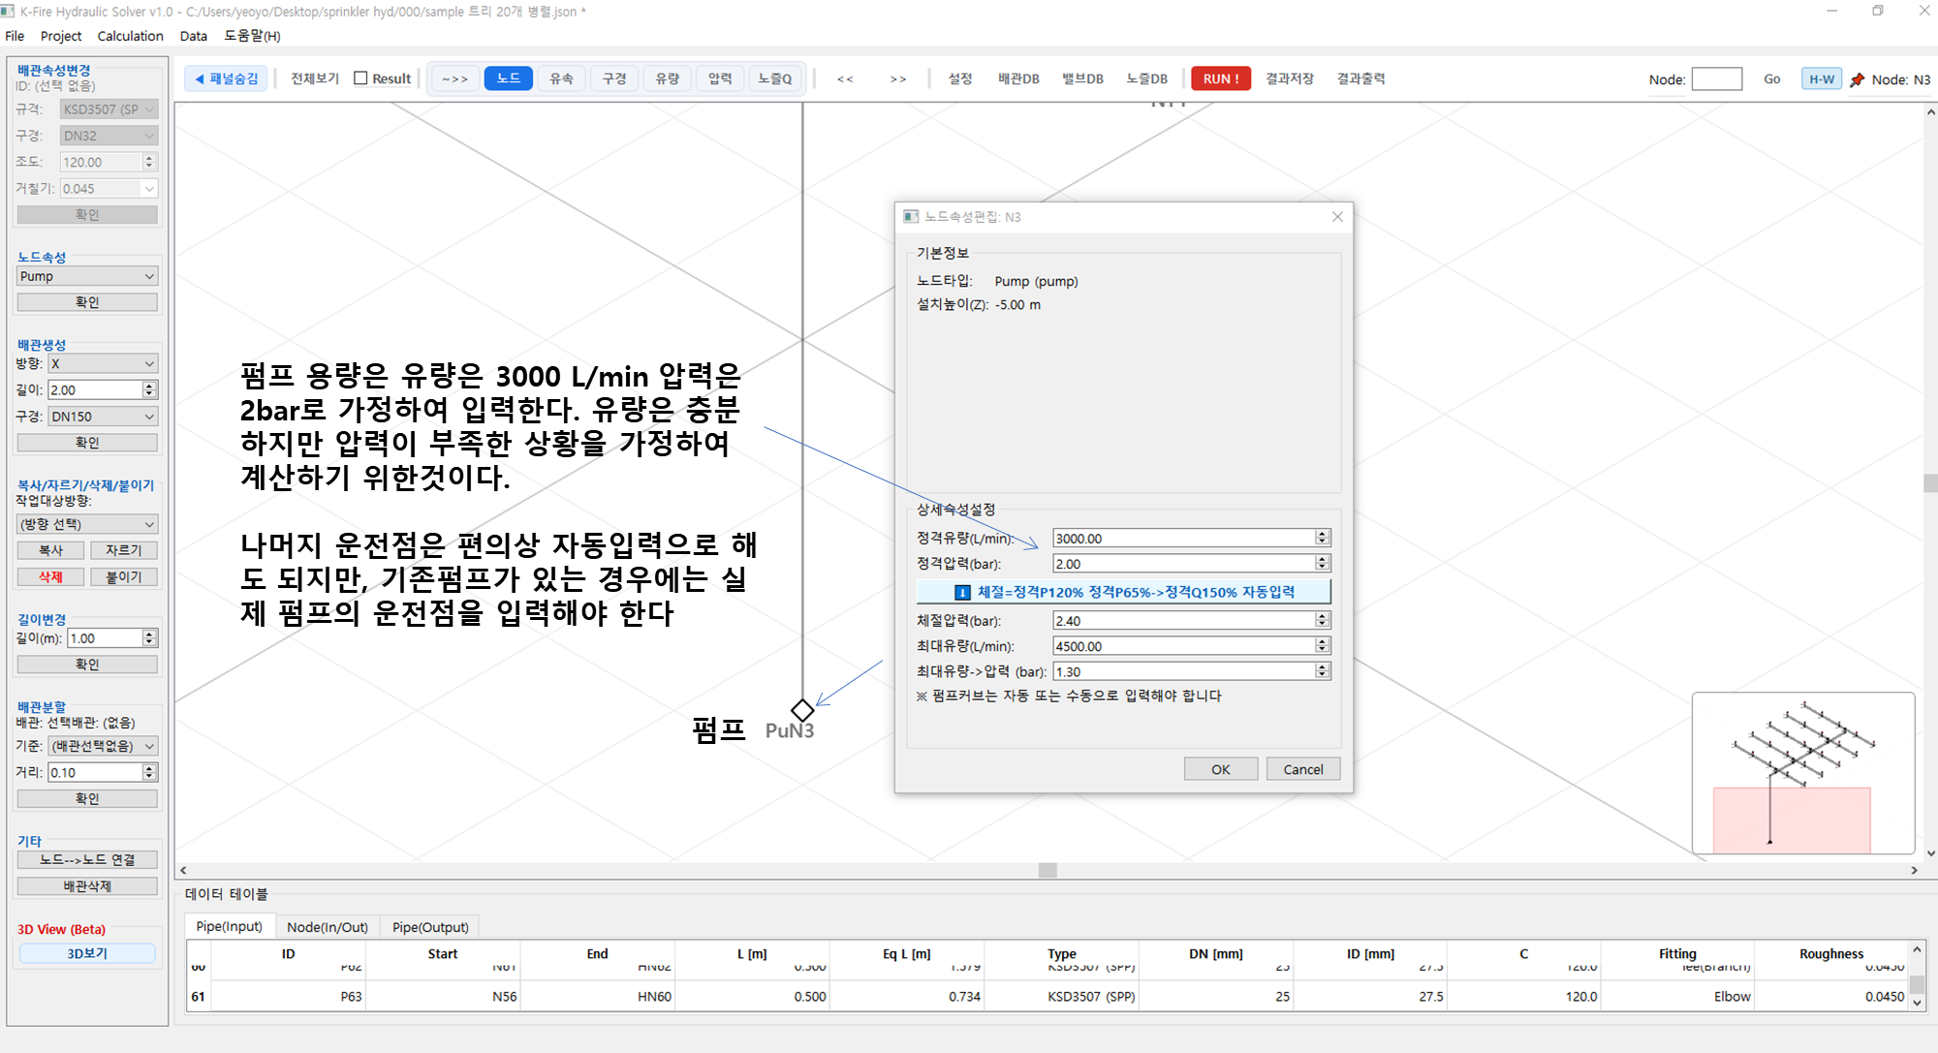
Task: Click the 3D보기 button
Action: (87, 953)
